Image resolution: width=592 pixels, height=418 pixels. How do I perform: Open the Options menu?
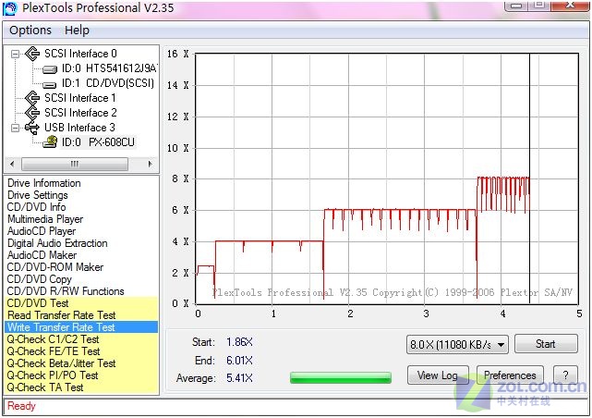[x=30, y=31]
